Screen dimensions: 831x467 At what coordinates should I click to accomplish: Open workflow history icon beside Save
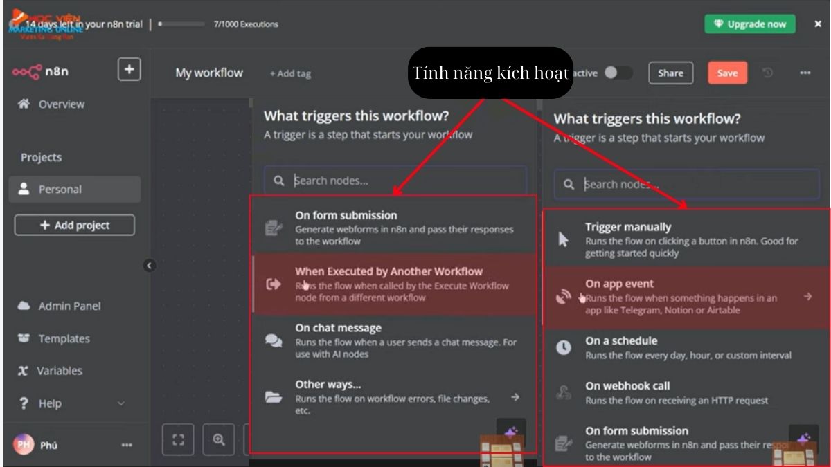(x=767, y=73)
